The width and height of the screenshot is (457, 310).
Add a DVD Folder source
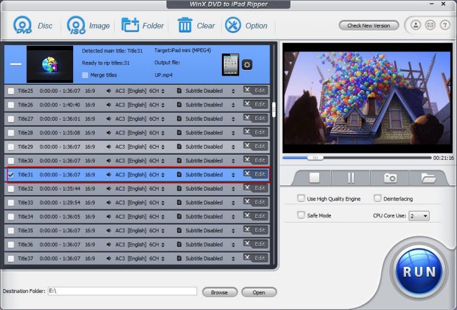pos(142,25)
